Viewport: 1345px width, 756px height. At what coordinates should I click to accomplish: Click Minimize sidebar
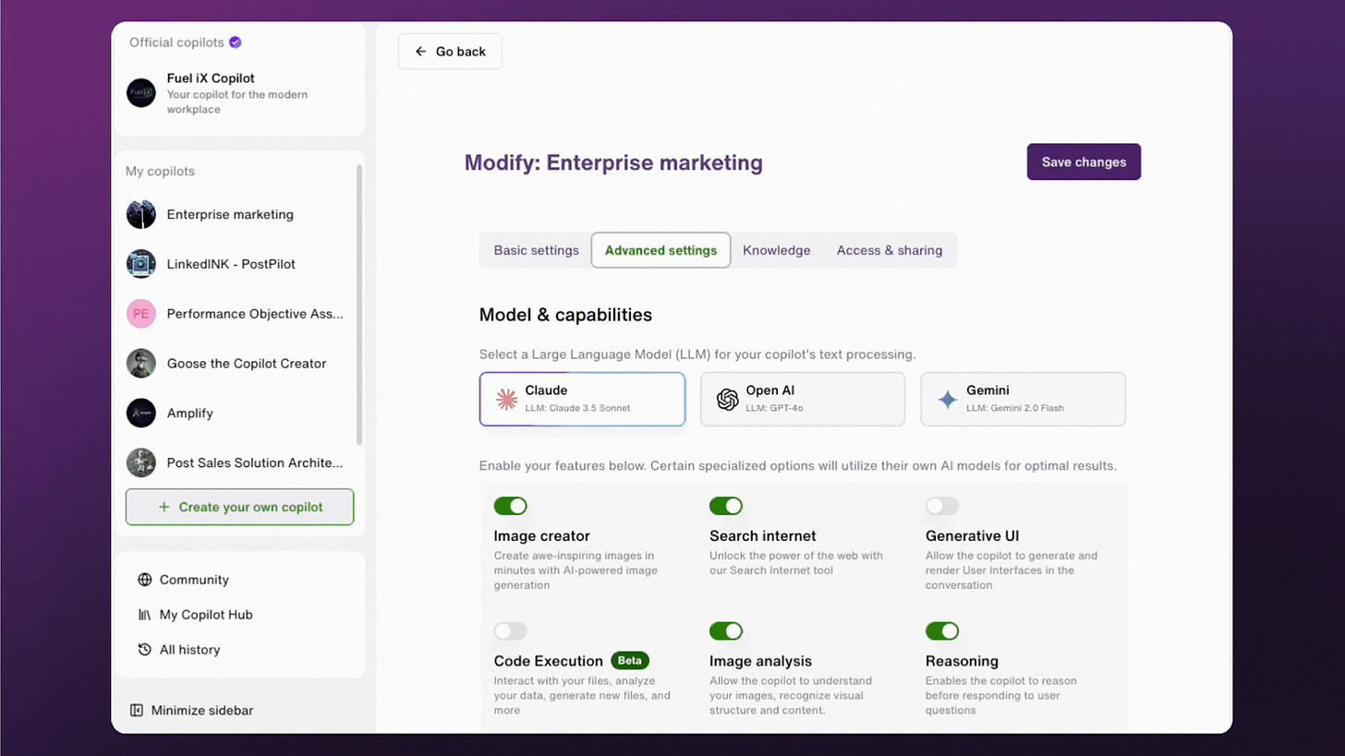[x=191, y=710]
